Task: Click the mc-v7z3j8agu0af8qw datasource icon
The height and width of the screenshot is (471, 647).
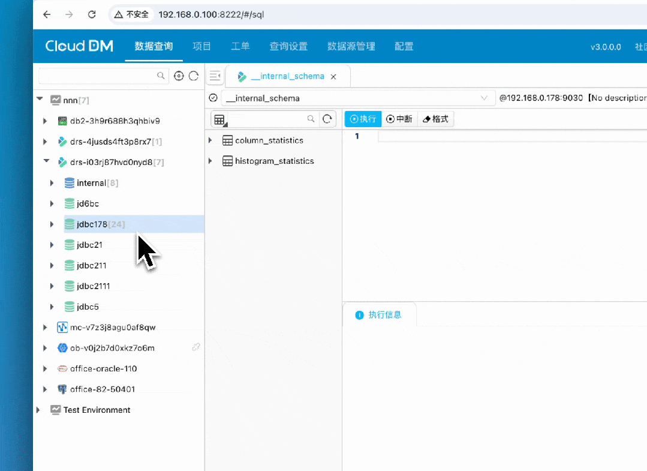Action: (62, 328)
